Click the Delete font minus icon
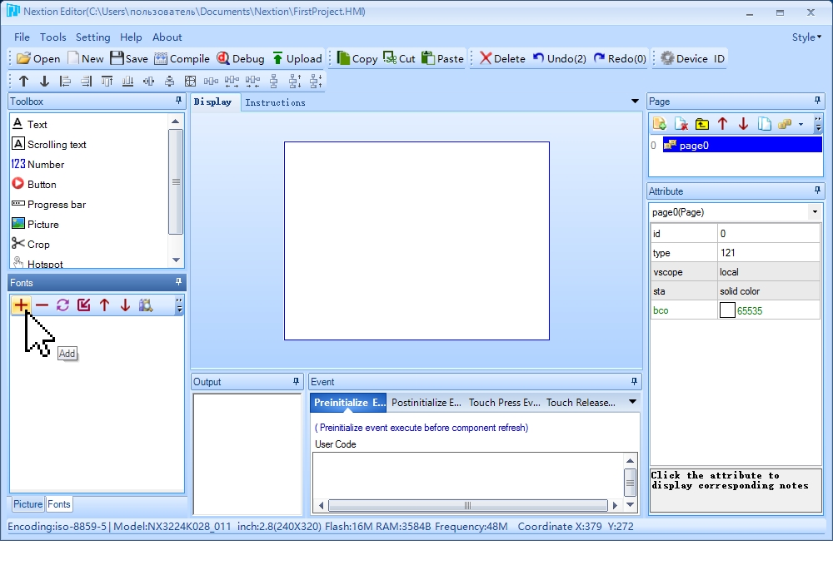 [x=42, y=305]
